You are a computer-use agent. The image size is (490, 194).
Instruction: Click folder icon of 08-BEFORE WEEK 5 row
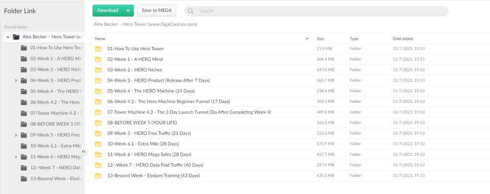click(x=99, y=123)
